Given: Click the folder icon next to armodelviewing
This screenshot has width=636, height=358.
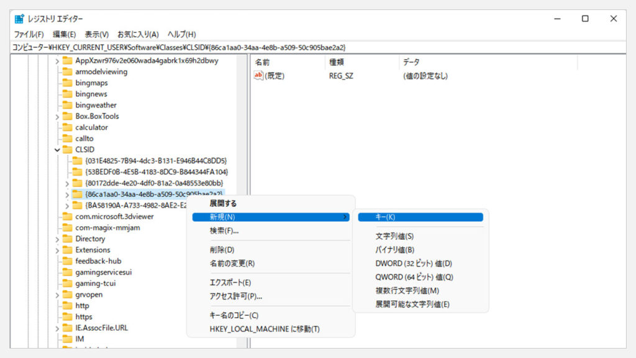Looking at the screenshot, I should click(x=67, y=71).
